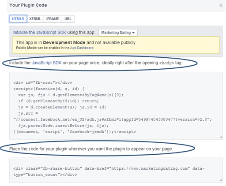This screenshot has width=226, height=186.
Task: Click the 'Public Mode' bold text
Action: [26, 48]
